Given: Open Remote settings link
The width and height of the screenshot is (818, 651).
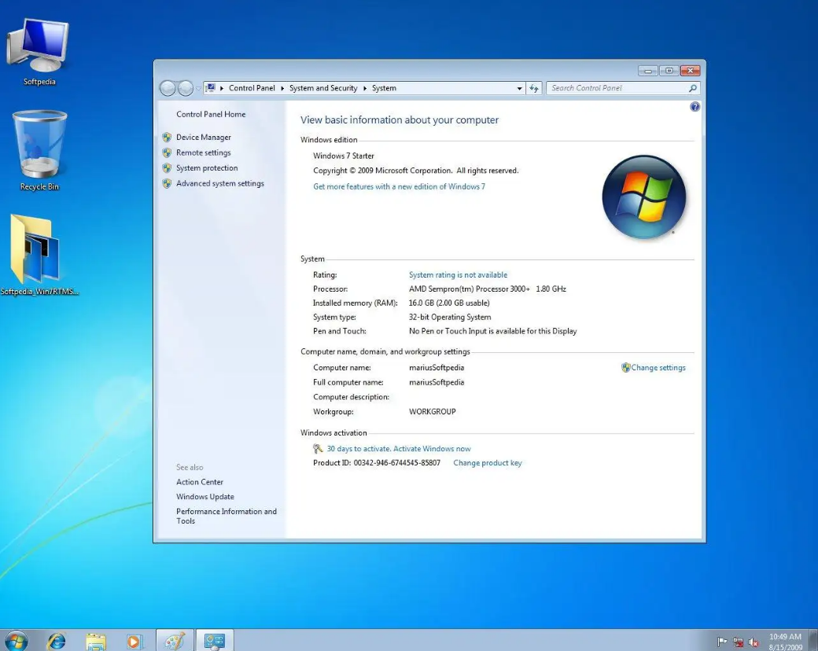Looking at the screenshot, I should pos(204,153).
